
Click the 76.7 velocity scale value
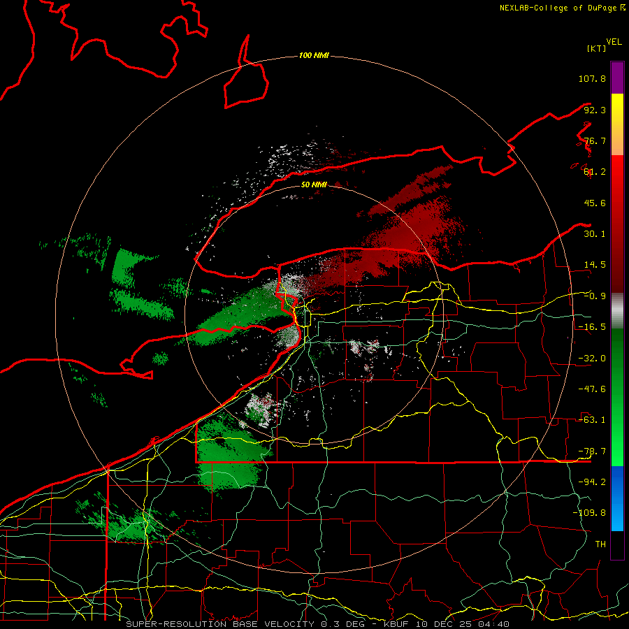(x=595, y=140)
